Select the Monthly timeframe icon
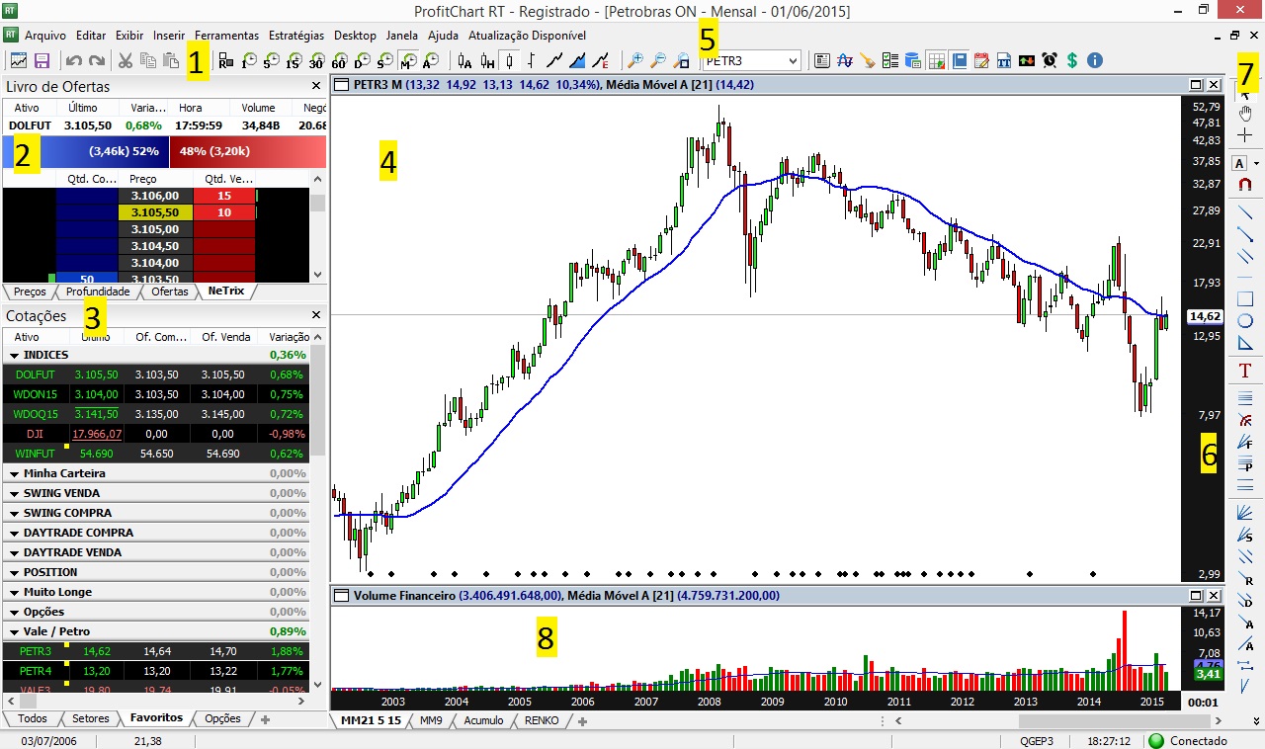 pos(408,60)
